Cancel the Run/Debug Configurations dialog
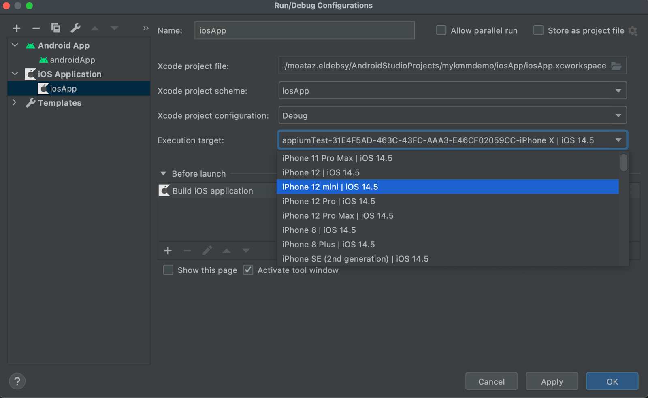The width and height of the screenshot is (648, 398). 491,381
